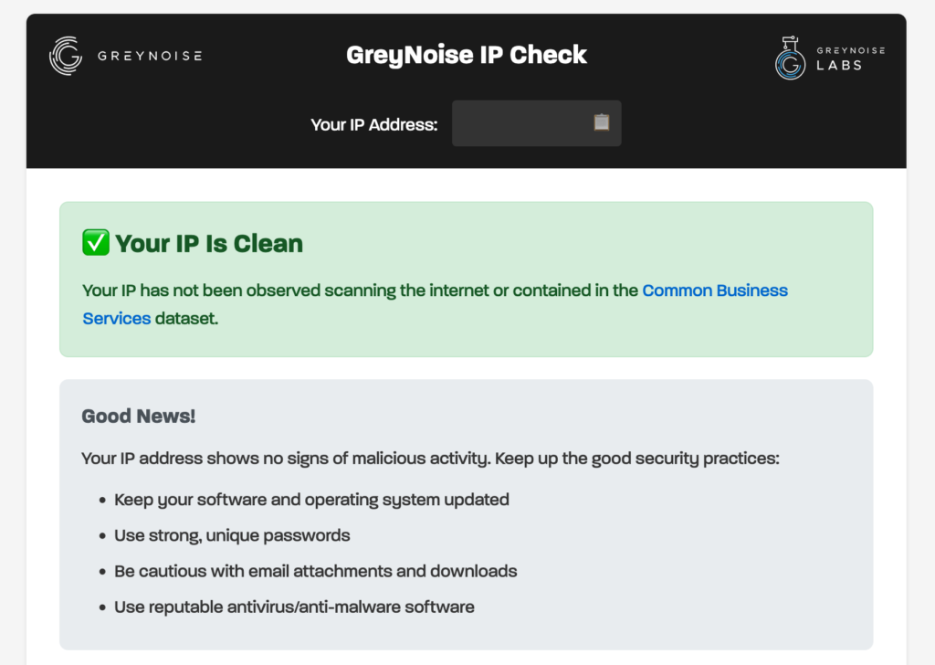This screenshot has height=665, width=935.
Task: Focus the Your IP Address field
Action: 520,123
